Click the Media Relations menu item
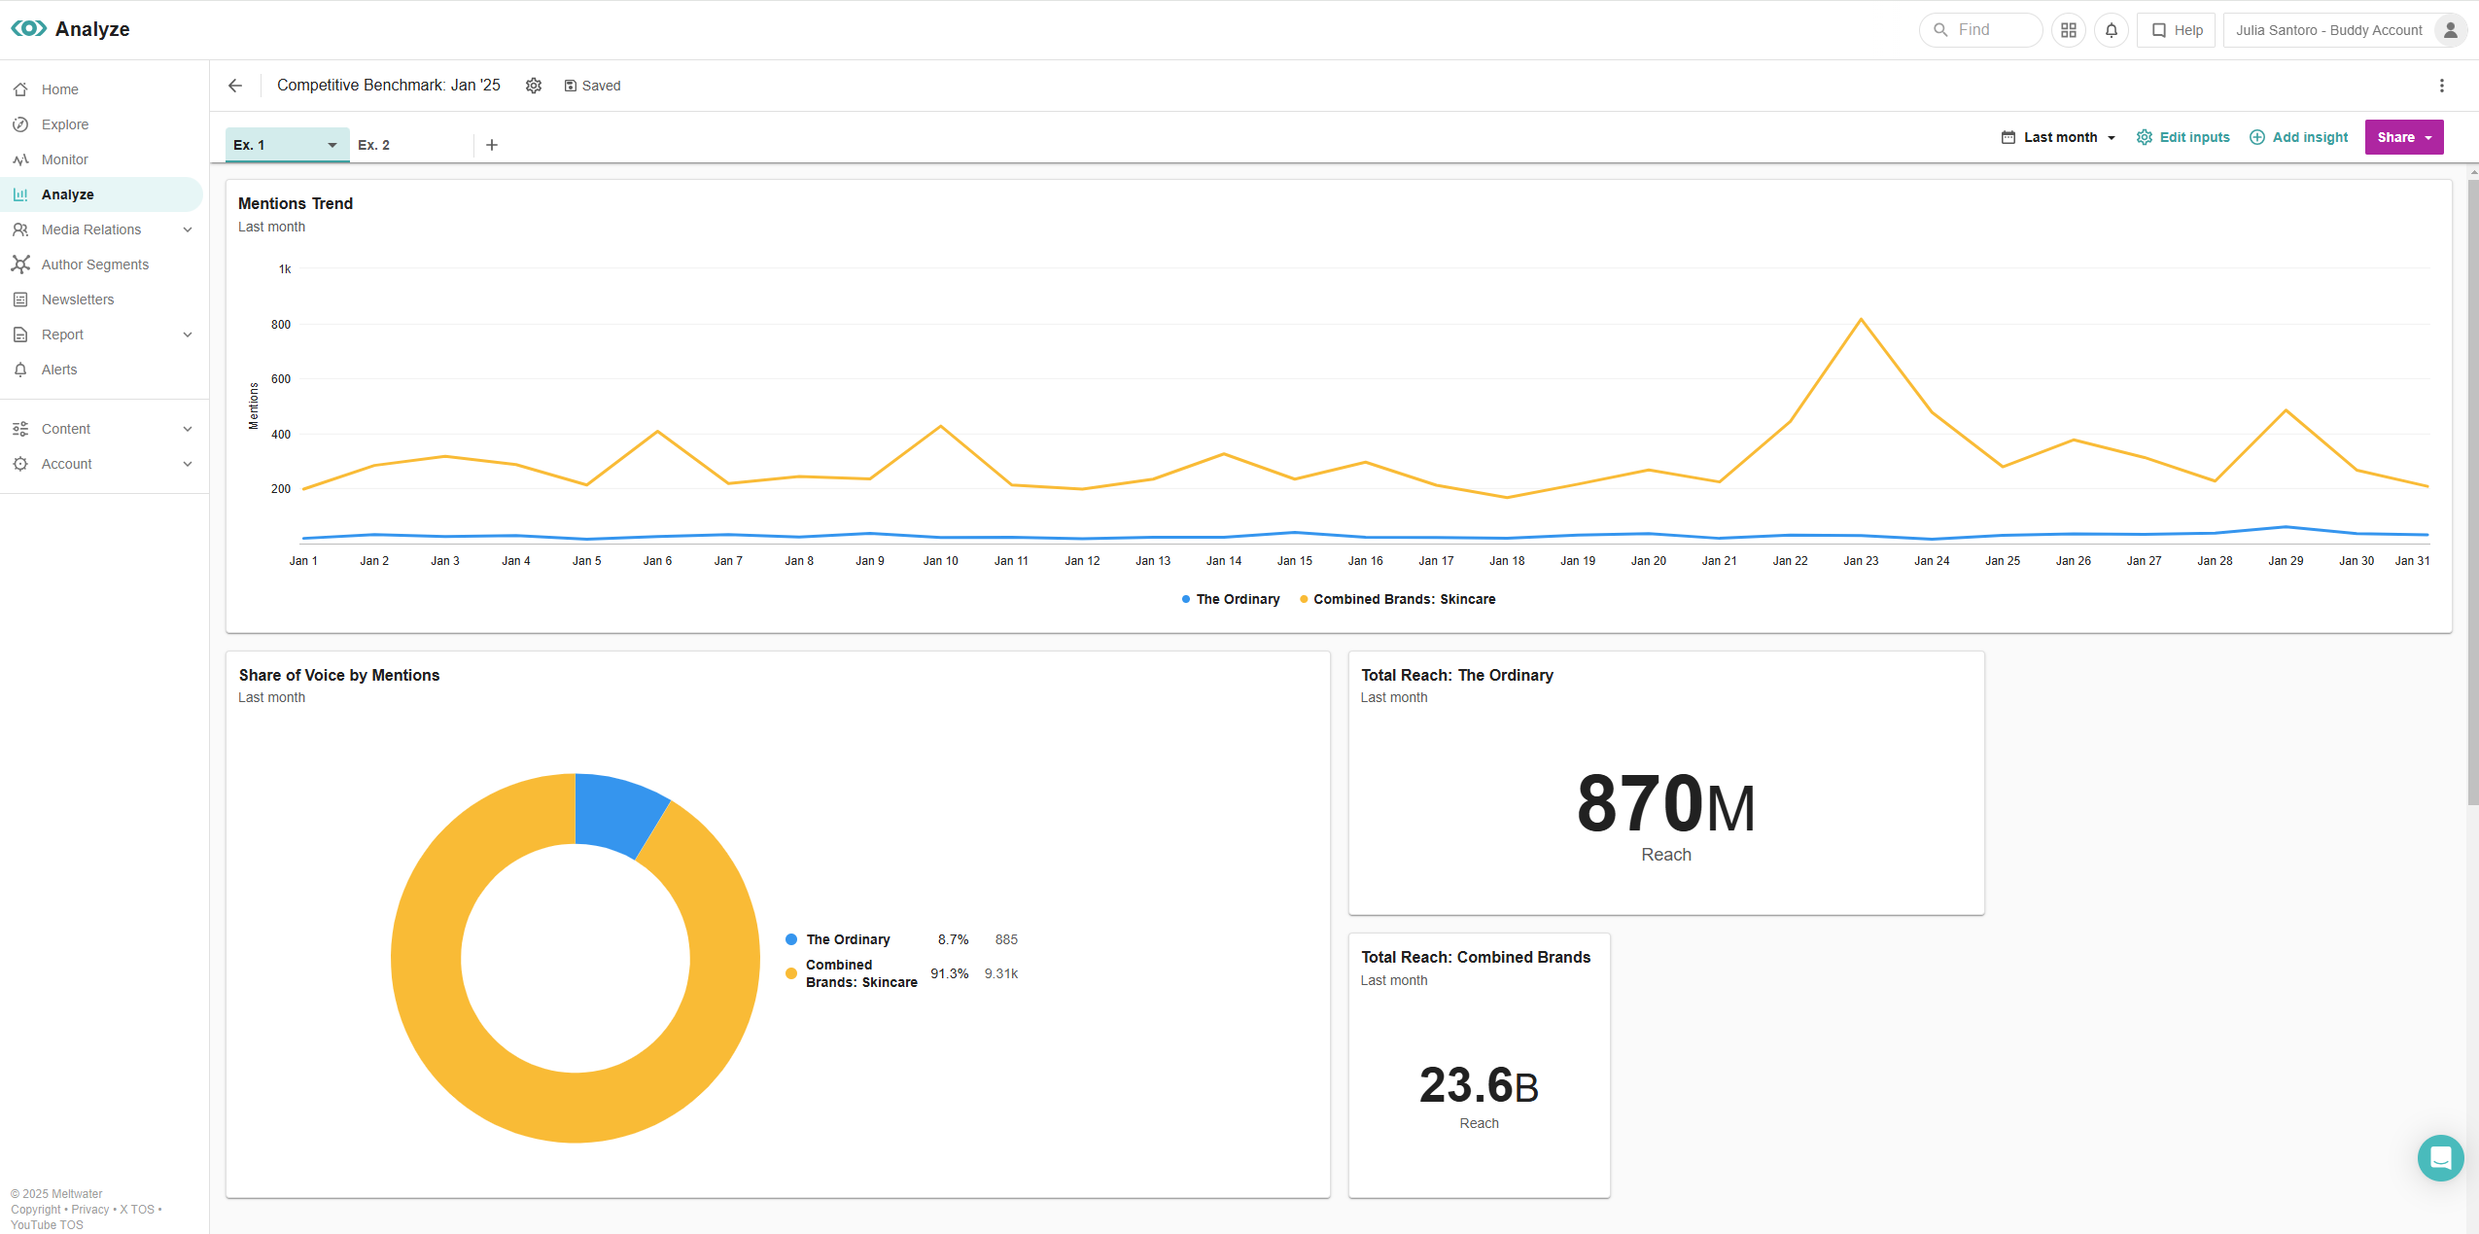Screen dimensions: 2479x1234 tap(91, 229)
